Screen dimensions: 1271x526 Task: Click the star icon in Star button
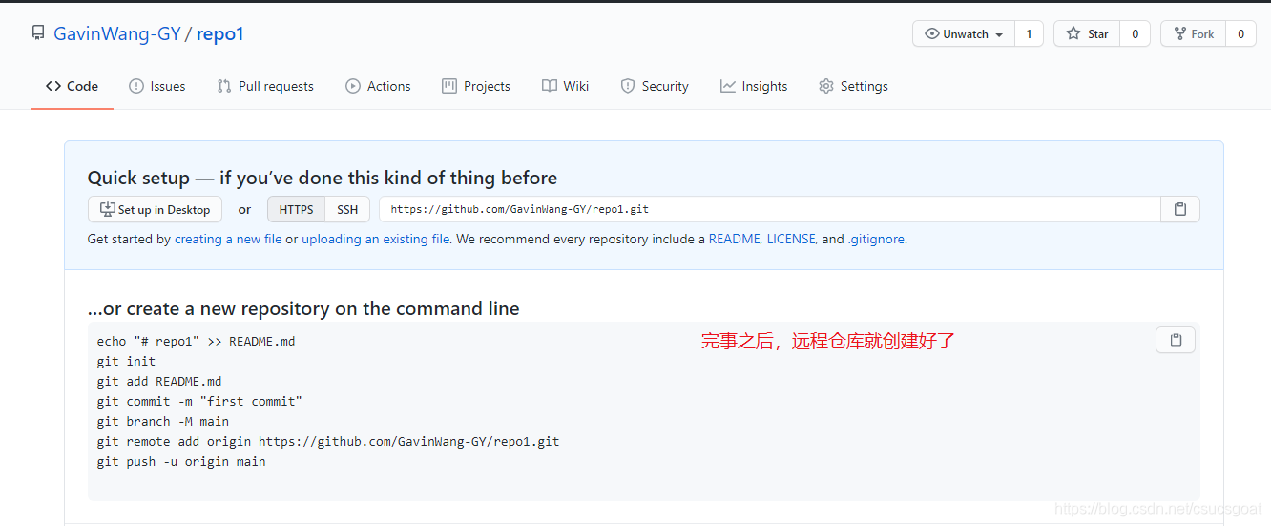[1073, 33]
